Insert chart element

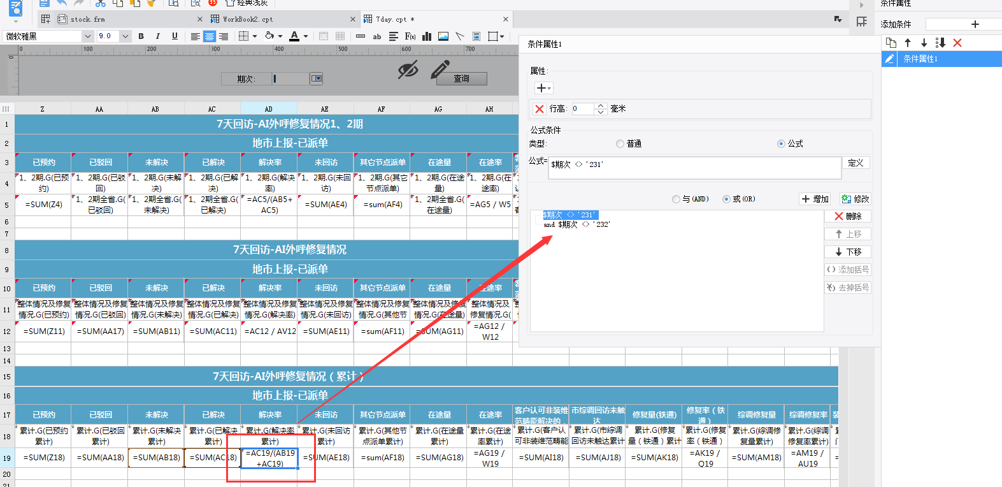tap(427, 36)
